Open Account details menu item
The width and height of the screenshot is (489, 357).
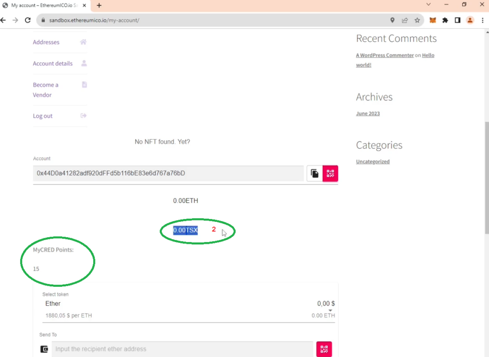point(53,63)
